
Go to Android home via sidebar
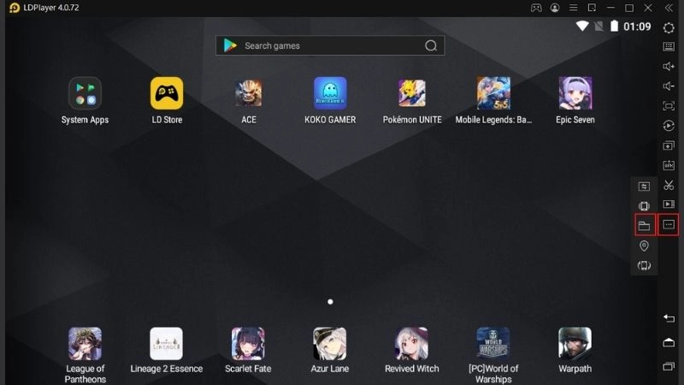(669, 342)
